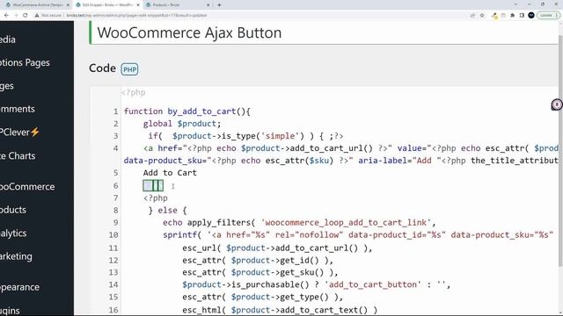Click the PHP badge next to Code
The height and width of the screenshot is (316, 563).
[x=129, y=69]
